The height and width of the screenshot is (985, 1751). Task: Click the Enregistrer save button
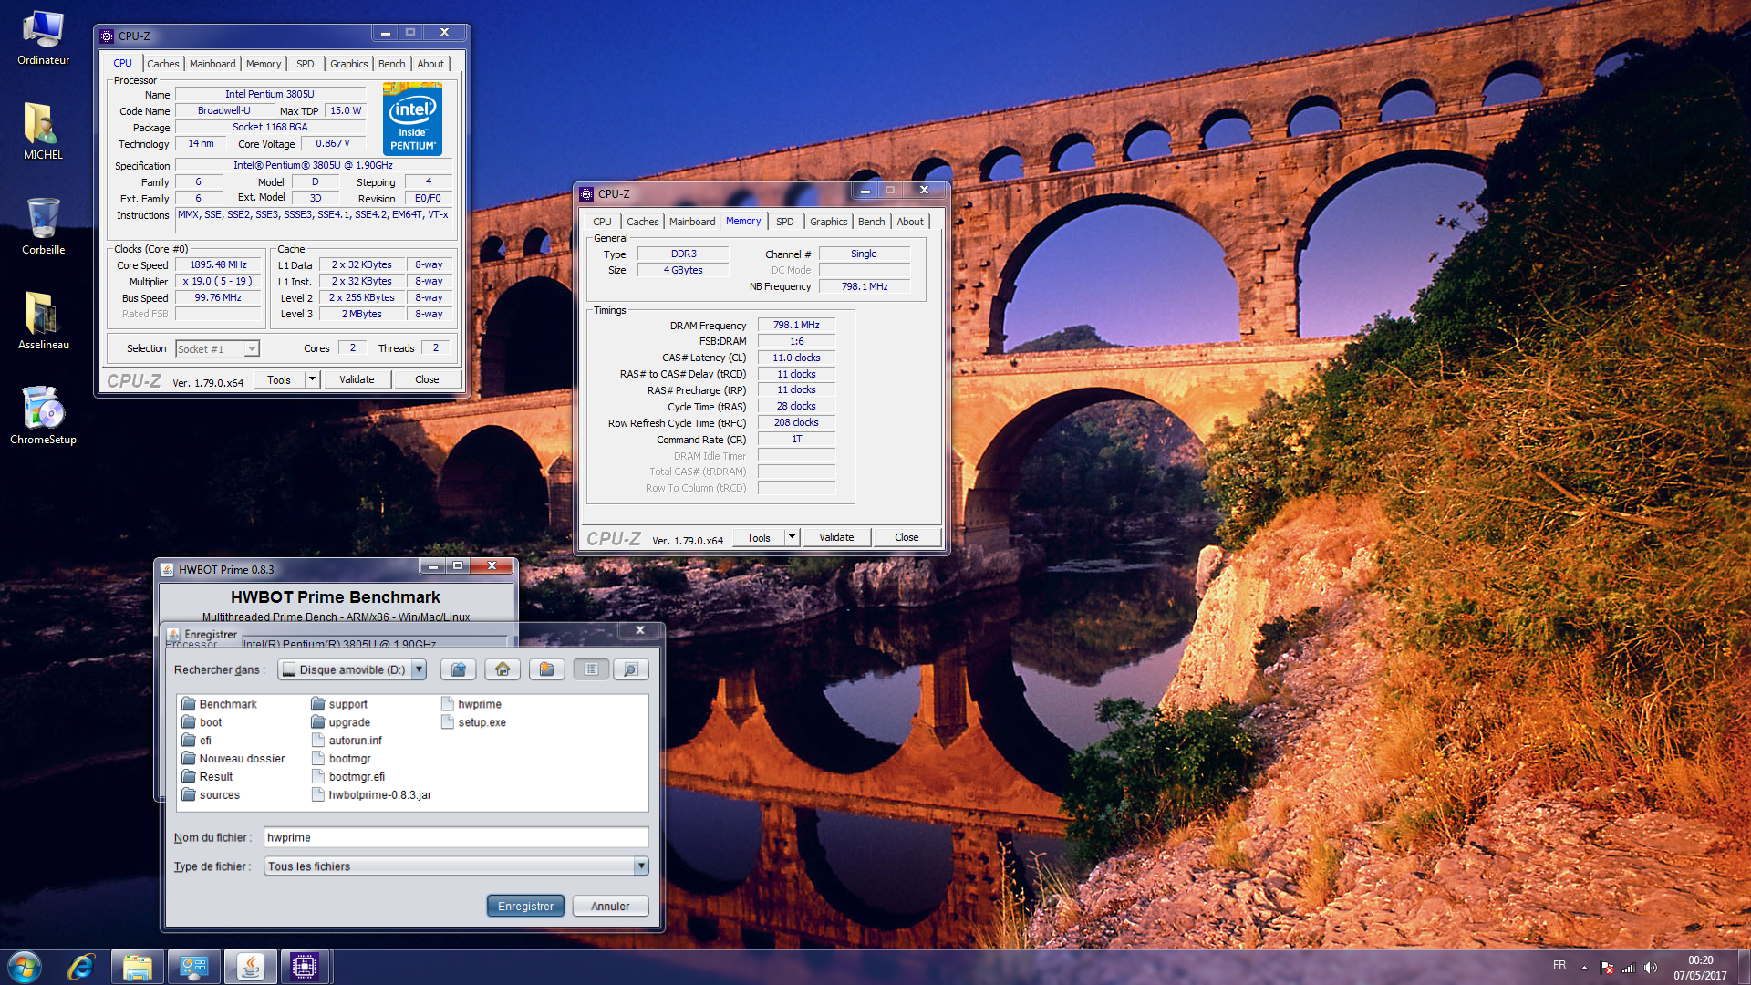[526, 907]
